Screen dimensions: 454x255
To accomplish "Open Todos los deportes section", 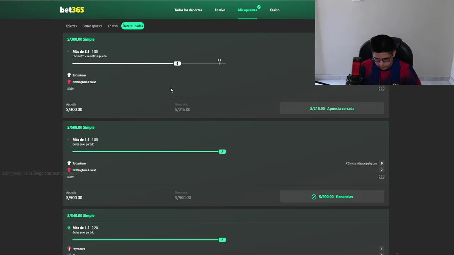I will coord(188,10).
